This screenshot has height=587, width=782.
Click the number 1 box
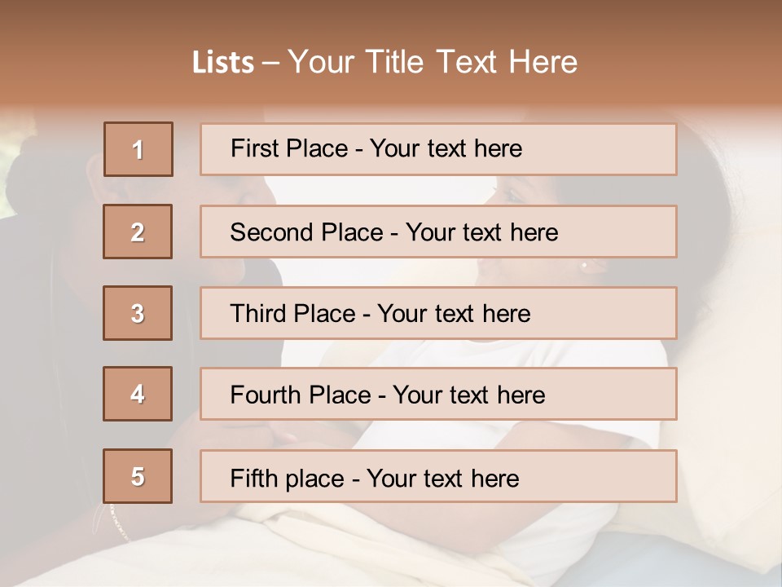(138, 149)
